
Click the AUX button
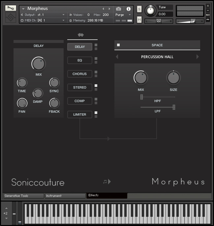208,15
